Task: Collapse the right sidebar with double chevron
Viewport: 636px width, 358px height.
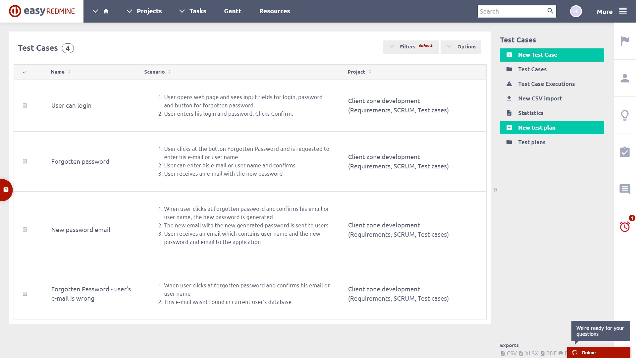Action: point(496,190)
